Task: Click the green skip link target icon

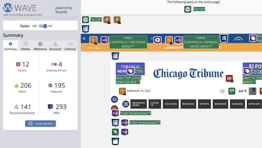Action: tap(115, 132)
